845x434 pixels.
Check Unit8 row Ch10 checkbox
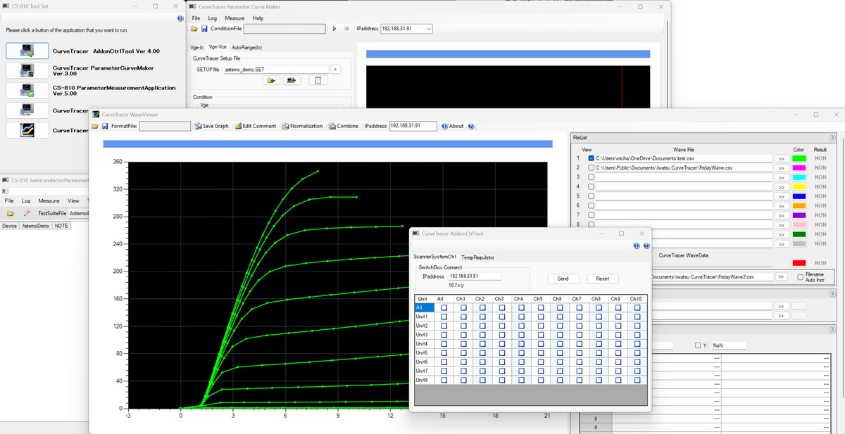pyautogui.click(x=637, y=381)
